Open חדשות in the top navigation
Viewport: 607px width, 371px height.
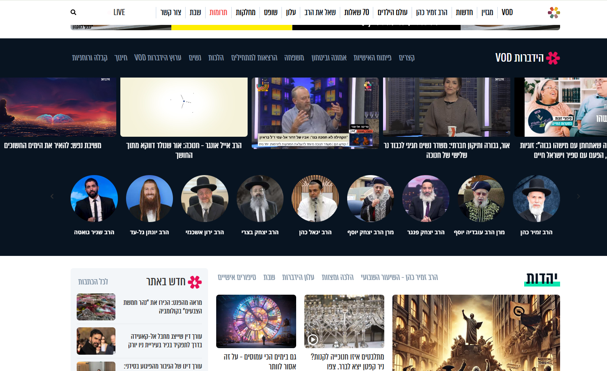464,12
